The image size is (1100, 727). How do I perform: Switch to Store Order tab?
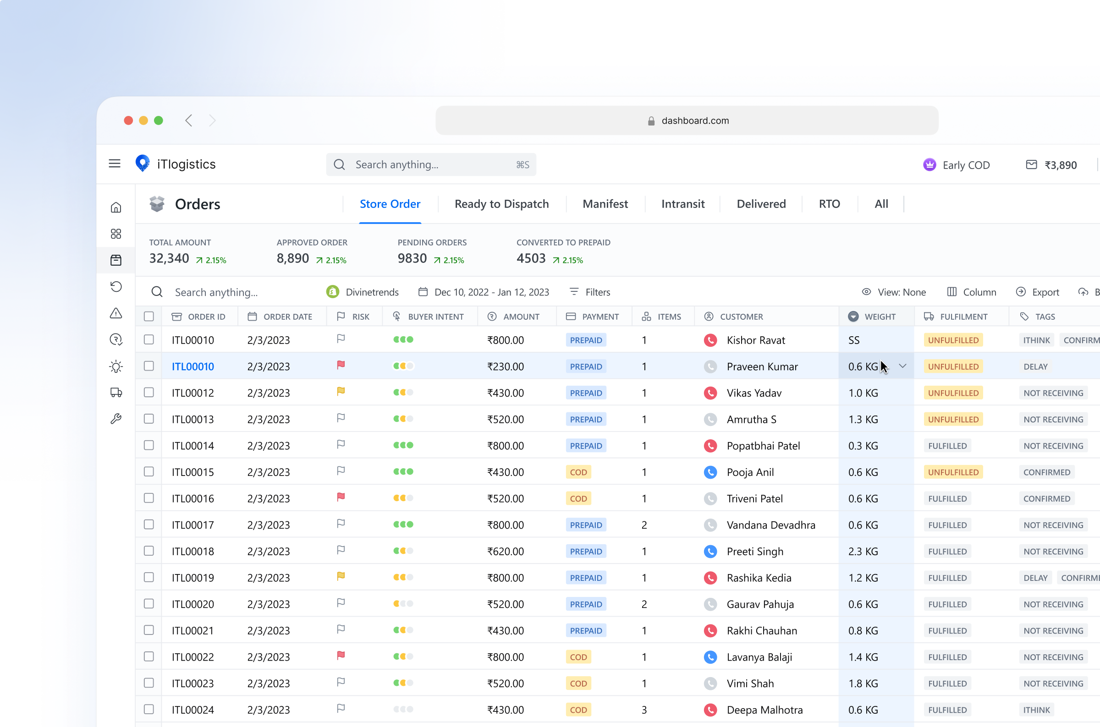click(x=390, y=204)
